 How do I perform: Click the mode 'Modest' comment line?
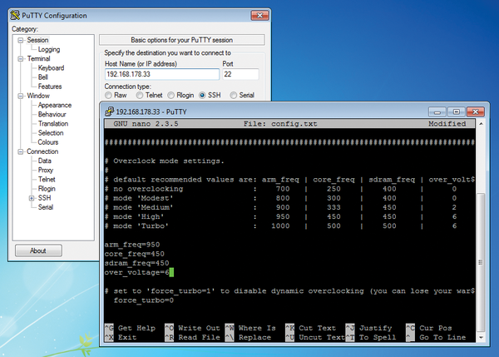pyautogui.click(x=281, y=198)
